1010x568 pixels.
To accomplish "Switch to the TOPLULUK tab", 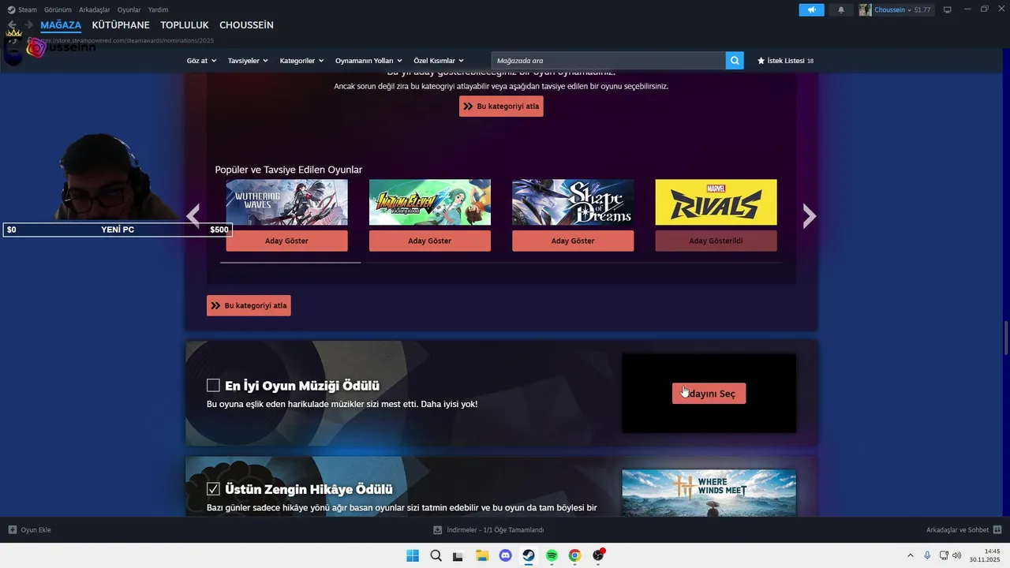I will click(x=184, y=25).
